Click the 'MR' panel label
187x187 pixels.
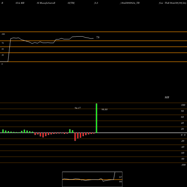(167, 97)
